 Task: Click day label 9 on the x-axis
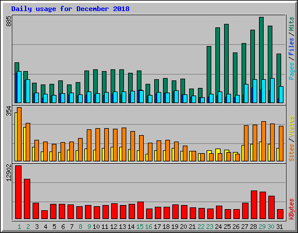(x=89, y=227)
